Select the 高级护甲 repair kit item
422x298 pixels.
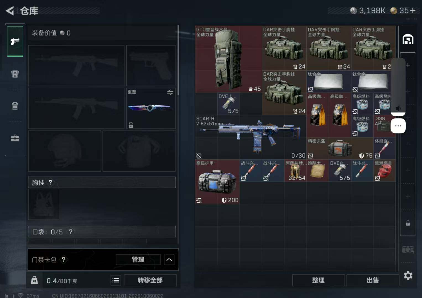click(x=217, y=182)
